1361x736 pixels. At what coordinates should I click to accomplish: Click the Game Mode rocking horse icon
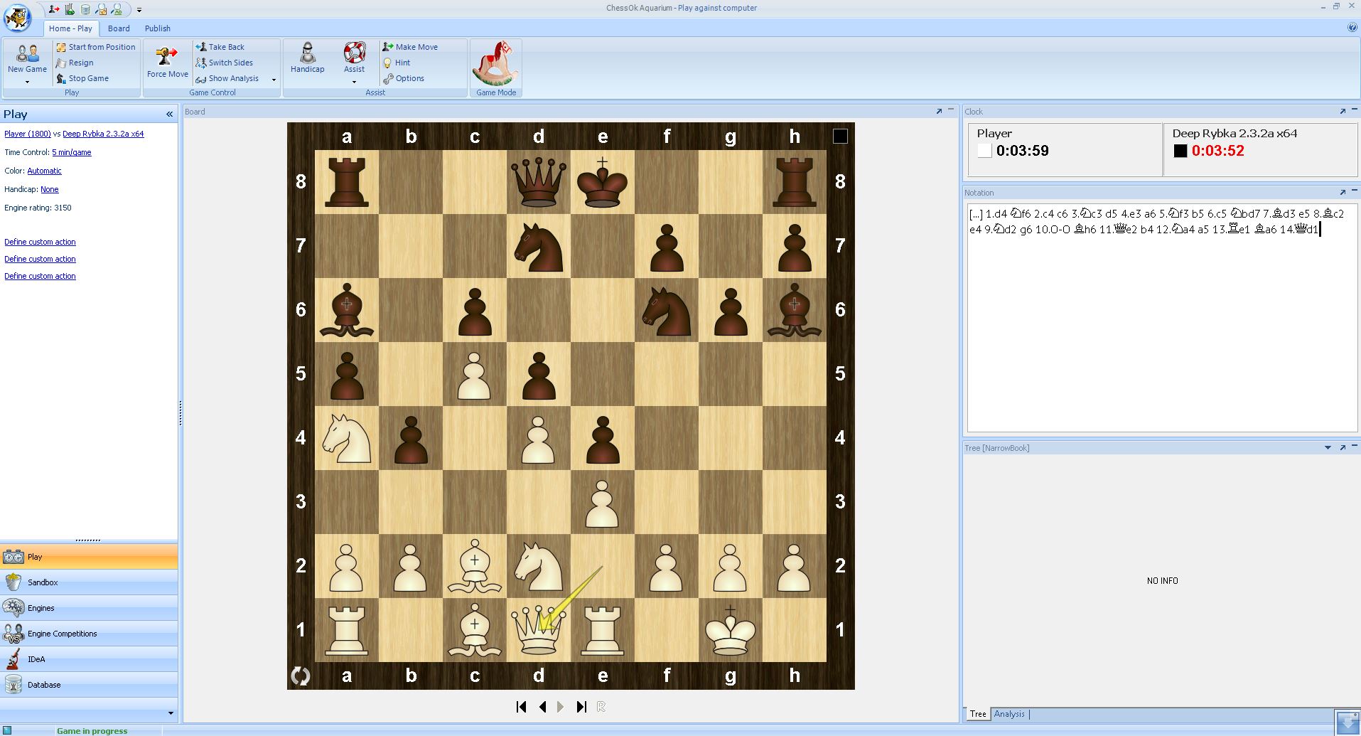click(x=495, y=64)
